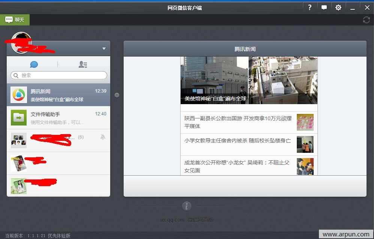Image resolution: width=374 pixels, height=239 pixels.
Task: Click the help question mark icon
Action: [310, 7]
